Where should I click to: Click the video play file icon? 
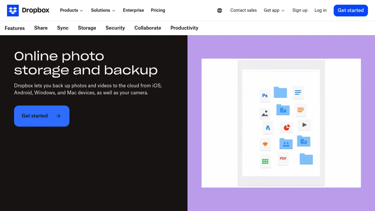304,125
